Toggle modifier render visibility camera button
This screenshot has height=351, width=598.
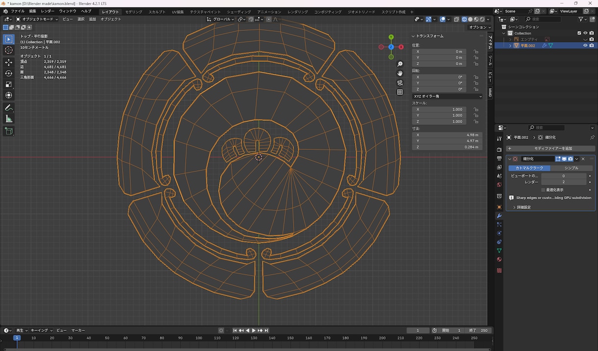click(571, 159)
